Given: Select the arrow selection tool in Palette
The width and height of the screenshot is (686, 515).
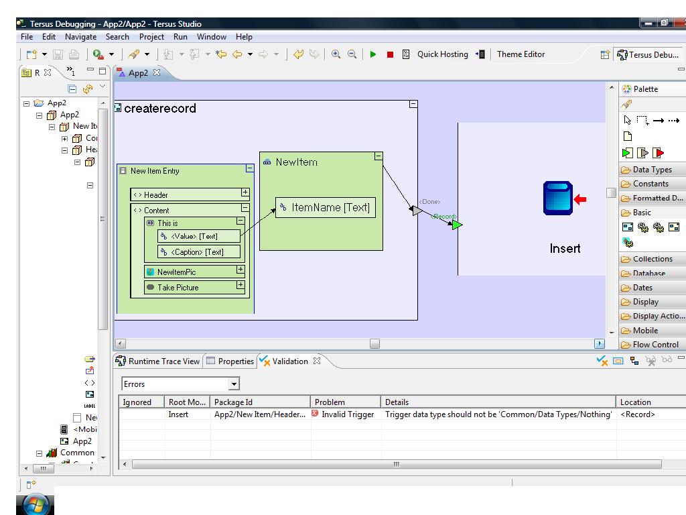Looking at the screenshot, I should (x=628, y=121).
